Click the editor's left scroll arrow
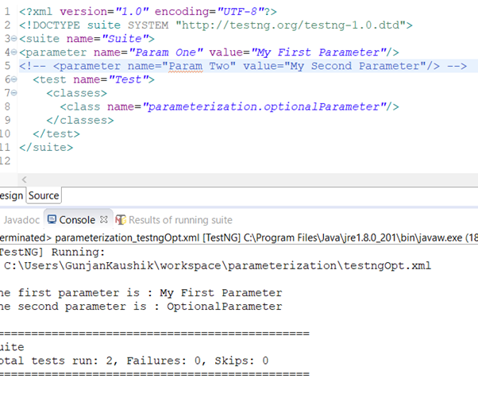Viewport: 478px width, 413px height. (24, 180)
